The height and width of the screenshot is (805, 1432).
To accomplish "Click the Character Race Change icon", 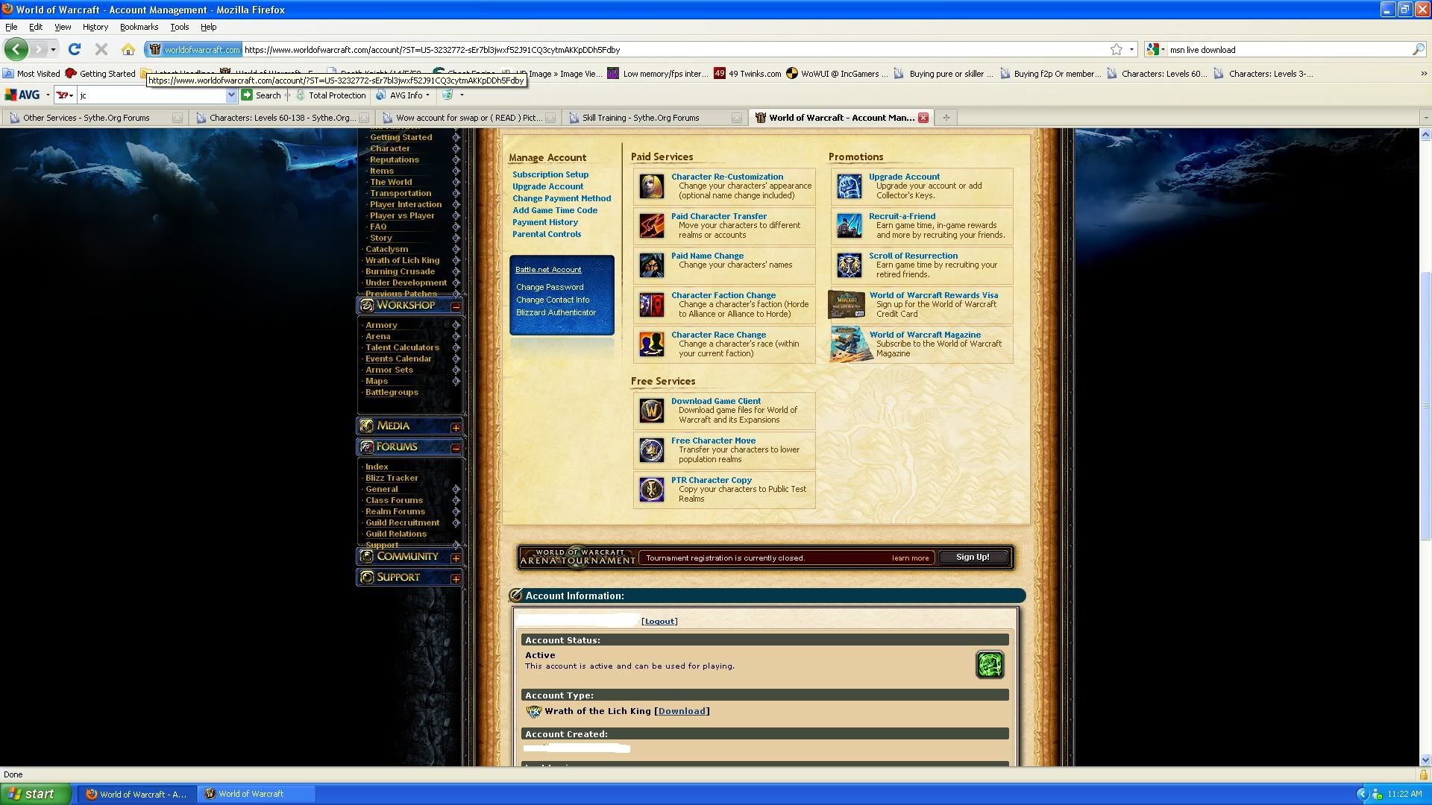I will [x=651, y=344].
